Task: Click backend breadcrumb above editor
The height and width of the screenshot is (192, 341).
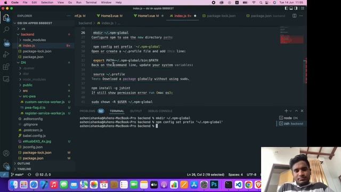Action: 85,23
